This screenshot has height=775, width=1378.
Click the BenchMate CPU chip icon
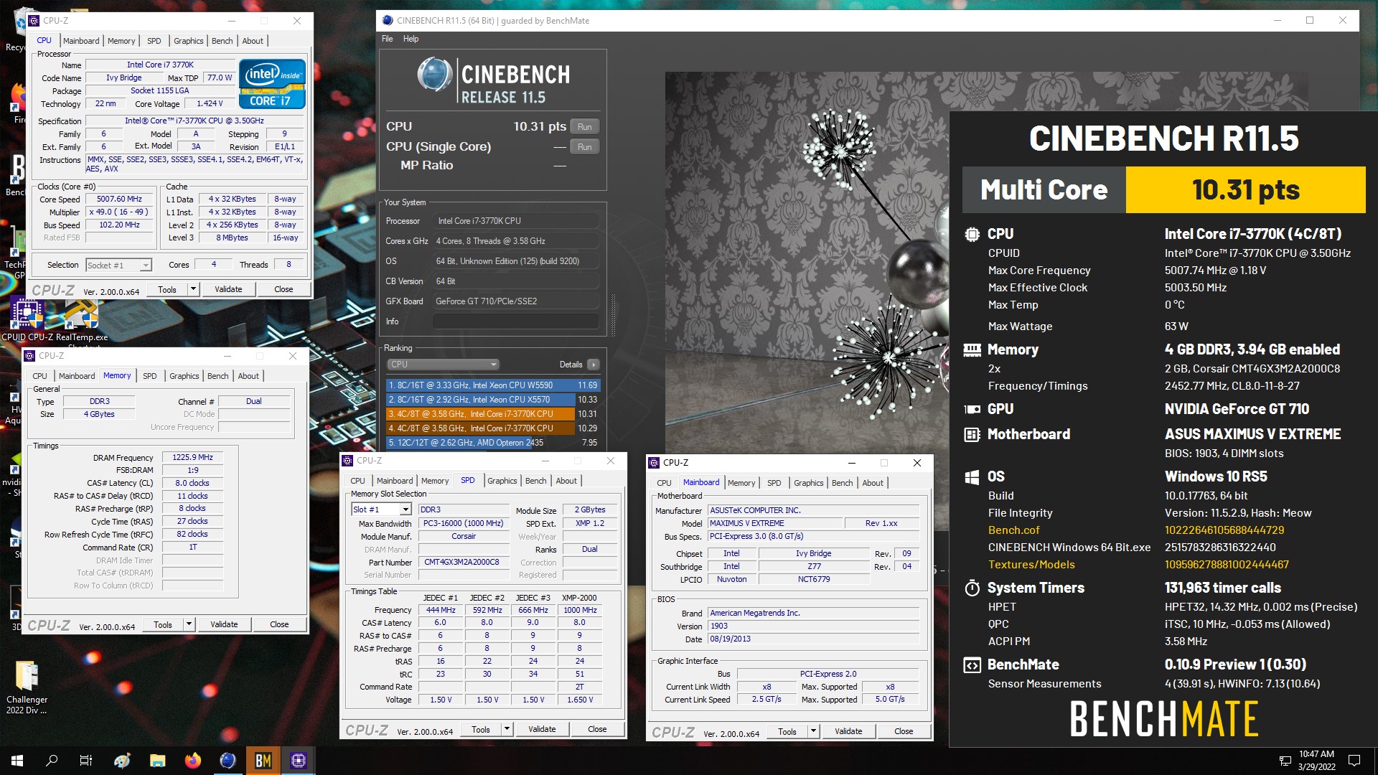972,234
